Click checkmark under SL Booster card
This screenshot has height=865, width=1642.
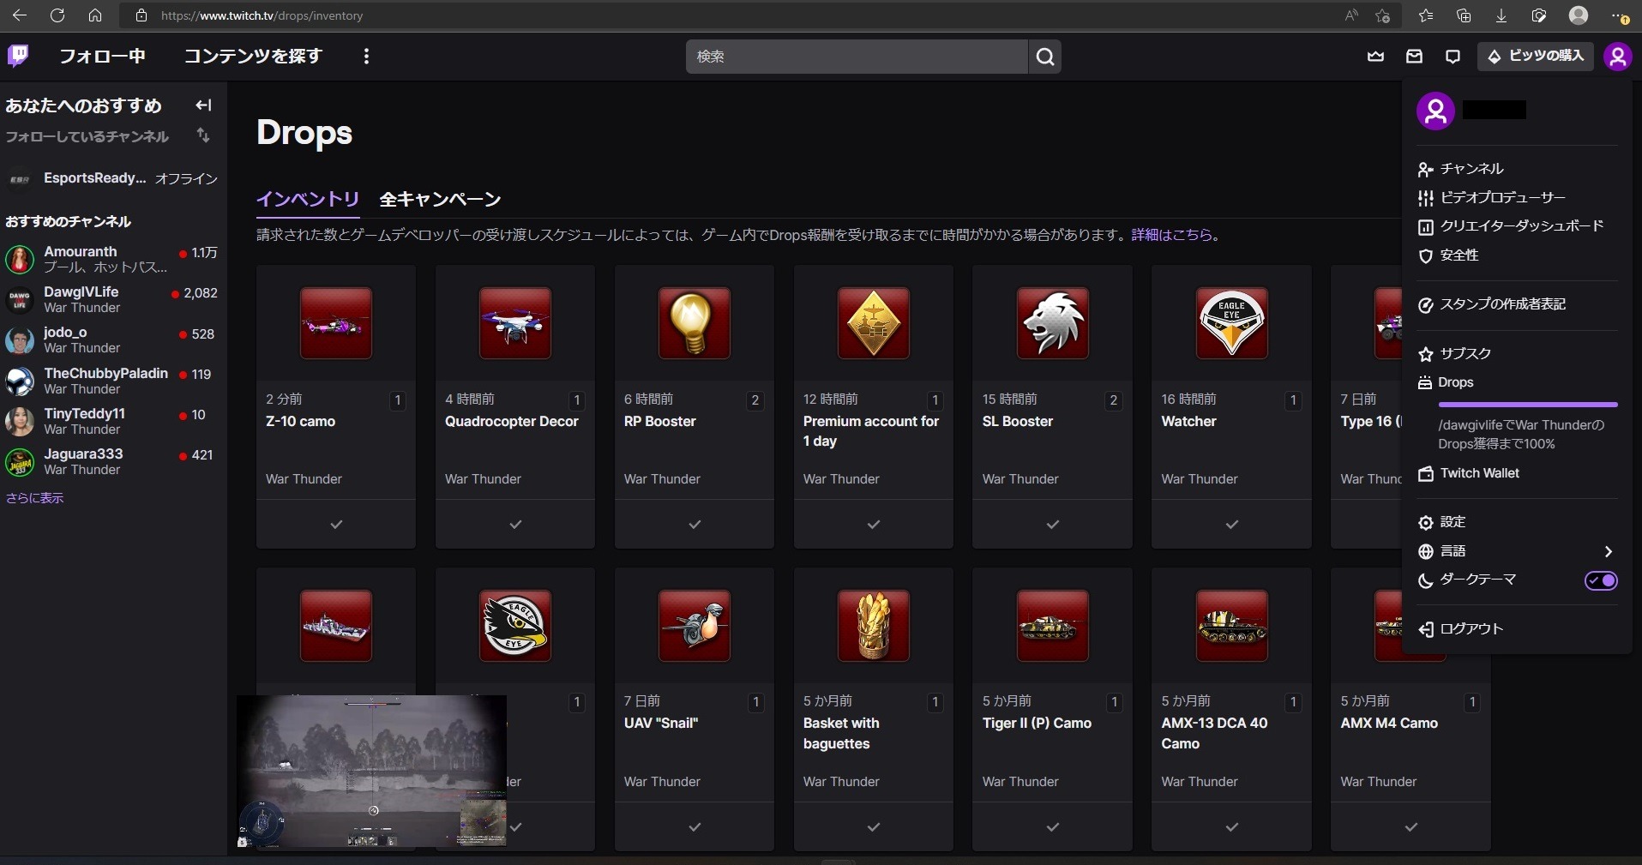pyautogui.click(x=1053, y=524)
